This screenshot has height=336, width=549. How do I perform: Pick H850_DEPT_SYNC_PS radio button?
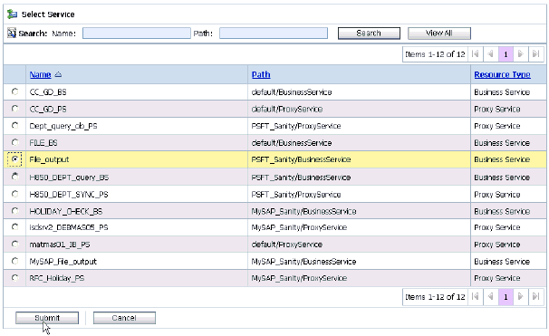tap(14, 194)
